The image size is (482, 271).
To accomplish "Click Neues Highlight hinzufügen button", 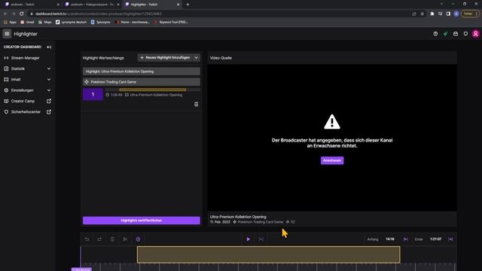I will pyautogui.click(x=165, y=57).
